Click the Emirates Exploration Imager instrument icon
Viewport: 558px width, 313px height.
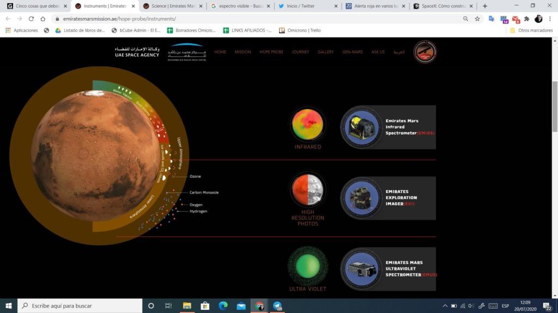point(362,198)
